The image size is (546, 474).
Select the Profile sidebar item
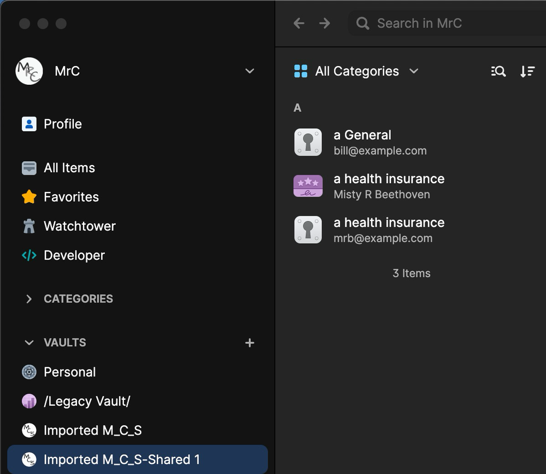(62, 124)
